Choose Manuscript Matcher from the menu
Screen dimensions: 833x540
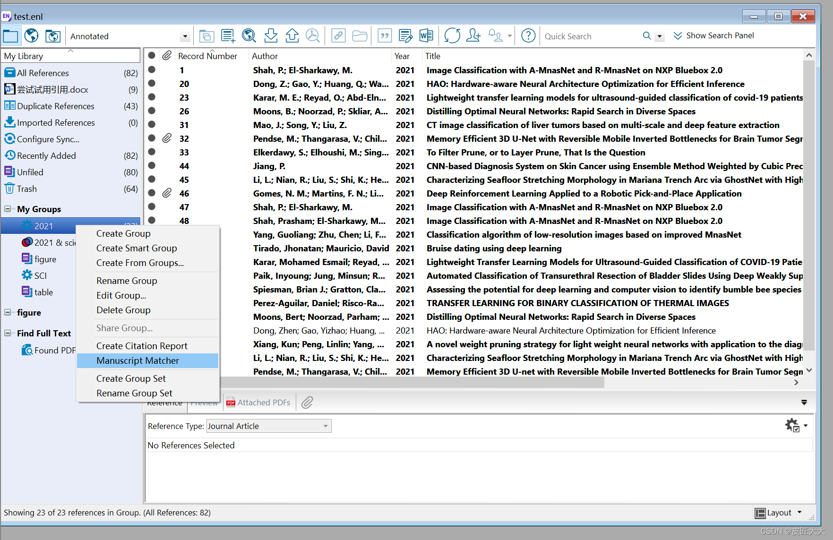(137, 360)
